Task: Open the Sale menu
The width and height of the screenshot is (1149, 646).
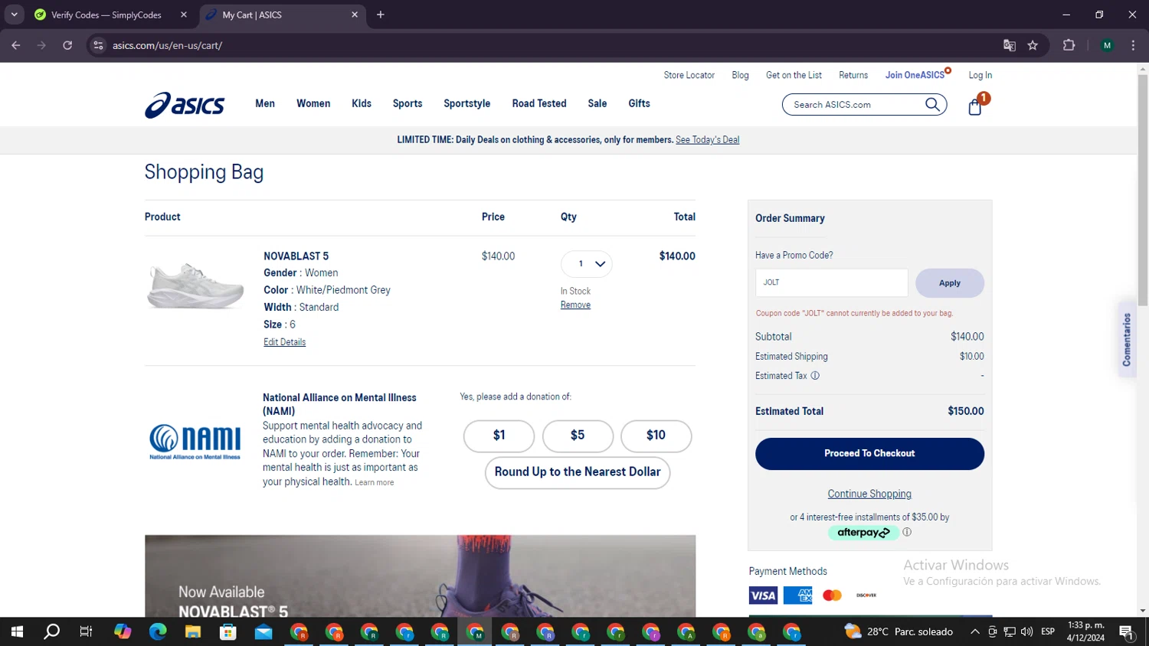Action: 597,103
